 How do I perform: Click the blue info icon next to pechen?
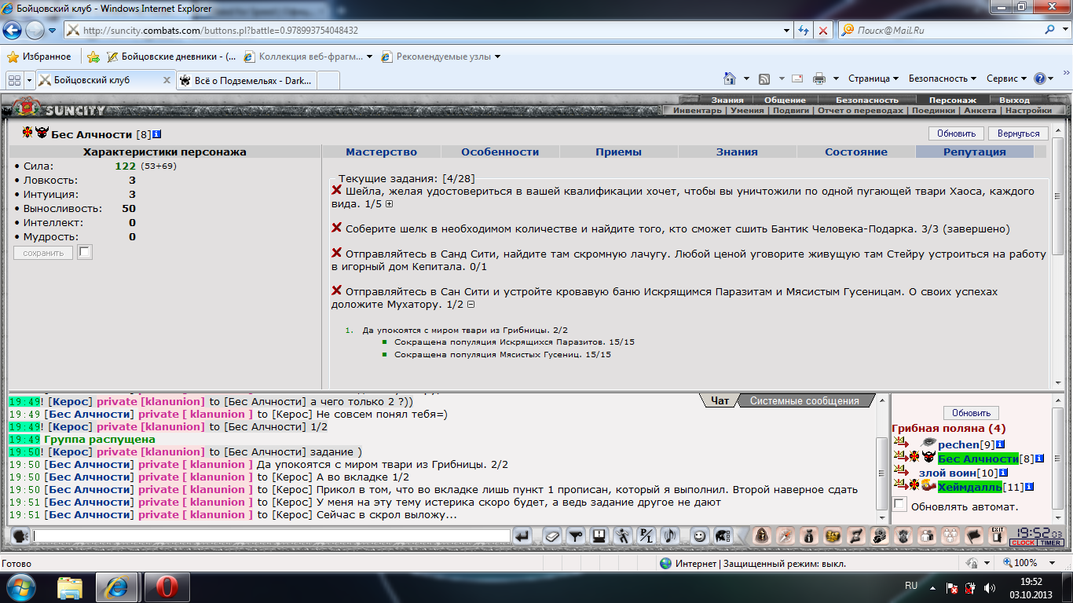[1001, 444]
